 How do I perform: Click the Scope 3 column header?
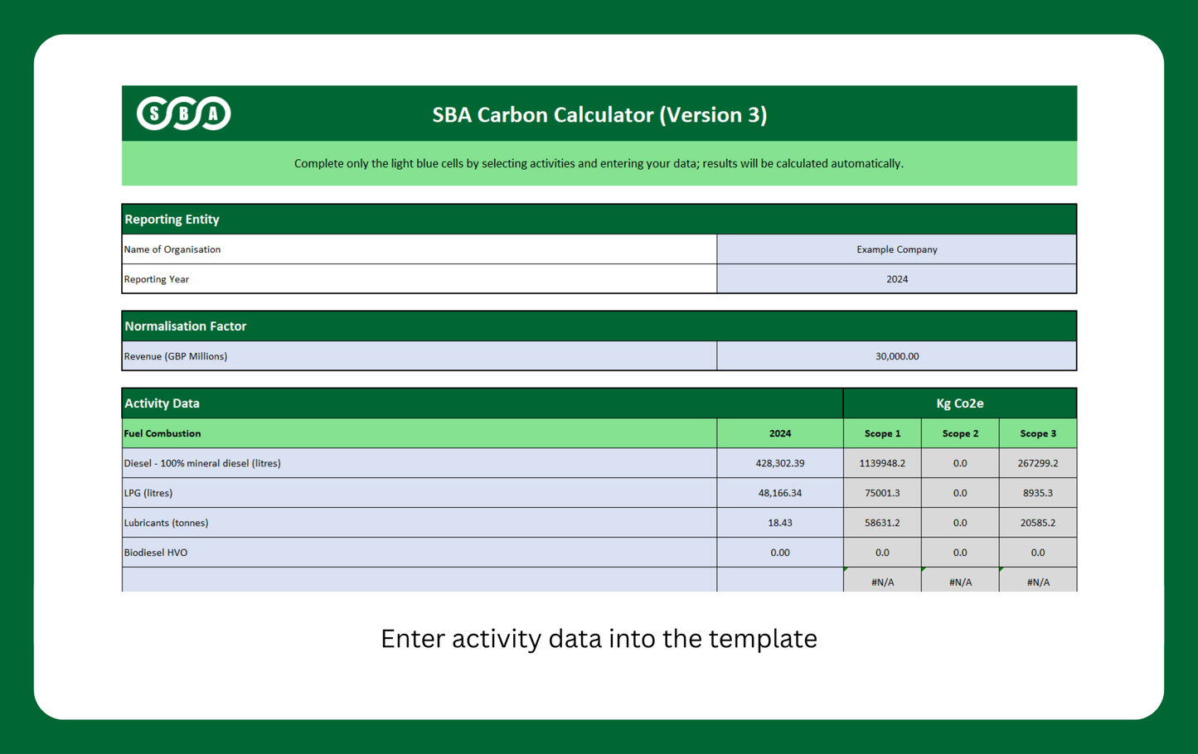[x=1038, y=433]
